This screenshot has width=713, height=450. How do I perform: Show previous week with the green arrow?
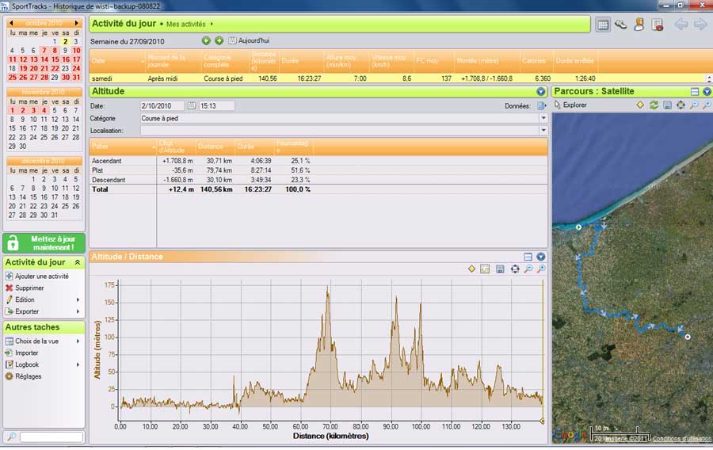tap(206, 41)
